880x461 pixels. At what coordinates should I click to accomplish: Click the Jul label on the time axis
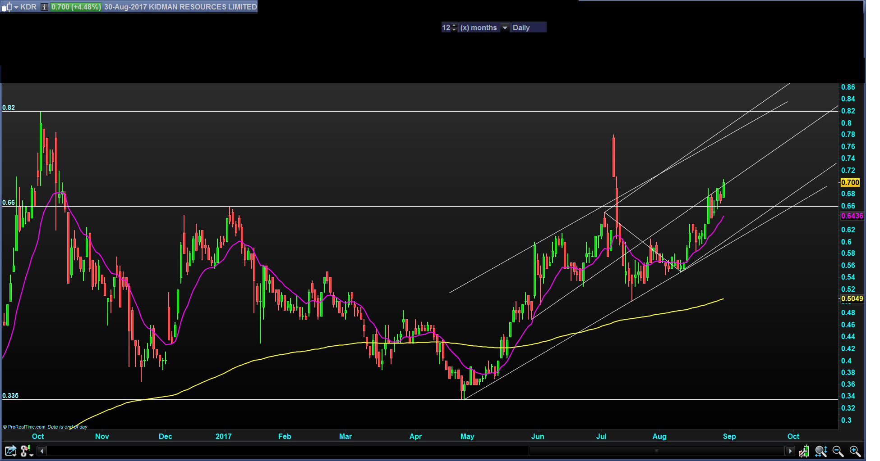601,436
